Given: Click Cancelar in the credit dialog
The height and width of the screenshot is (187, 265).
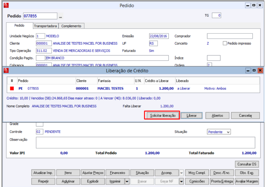Looking at the screenshot, I should tap(245, 115).
